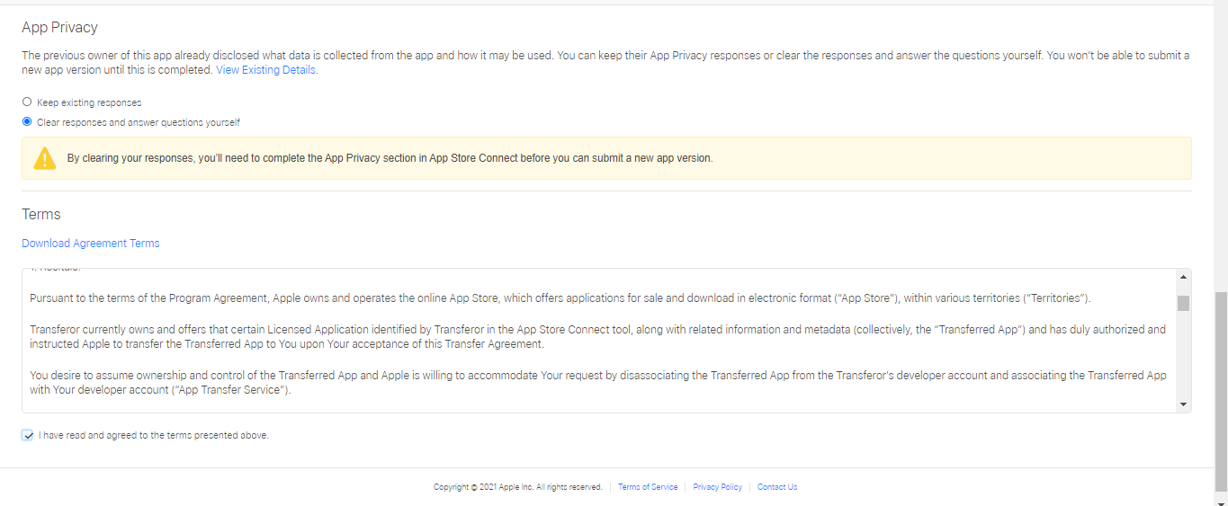Open the View Existing Details link
This screenshot has width=1228, height=506.
(265, 69)
